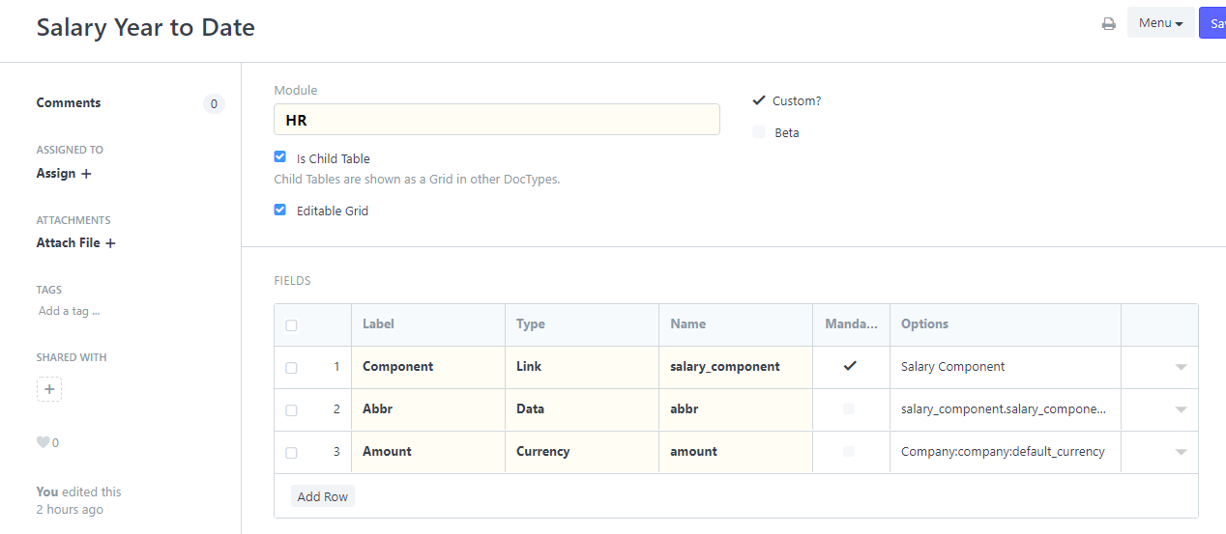
Task: Click the Module input field
Action: (x=496, y=120)
